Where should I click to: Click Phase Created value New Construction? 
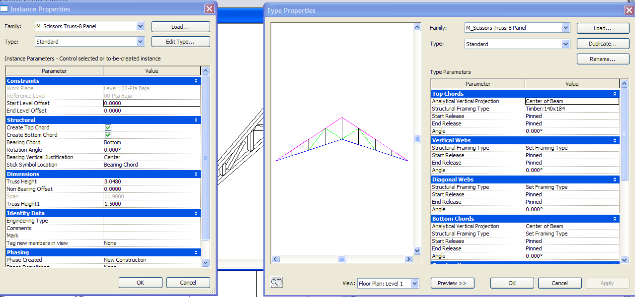[x=152, y=260]
